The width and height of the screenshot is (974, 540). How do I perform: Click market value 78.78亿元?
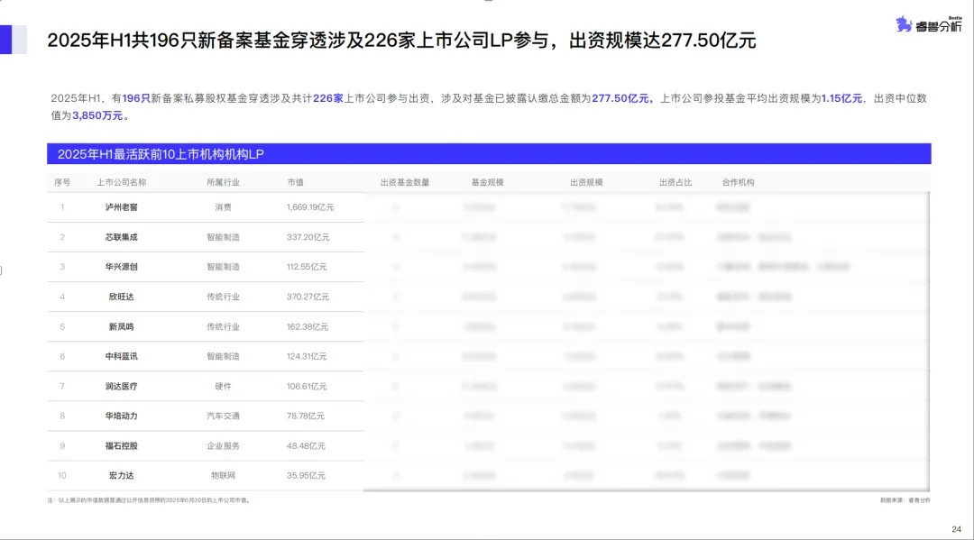coord(306,416)
